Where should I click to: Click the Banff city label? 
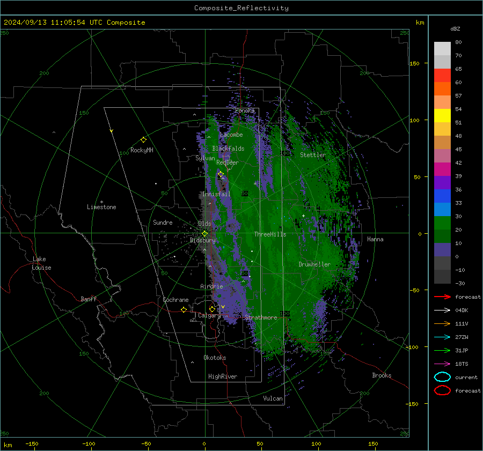[x=89, y=299]
